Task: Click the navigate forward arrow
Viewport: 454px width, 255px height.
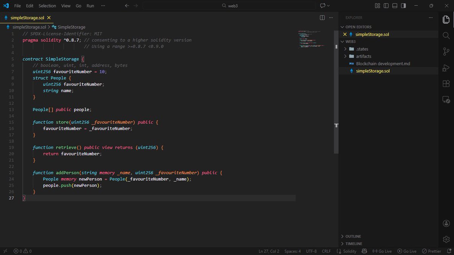Action: click(x=136, y=6)
